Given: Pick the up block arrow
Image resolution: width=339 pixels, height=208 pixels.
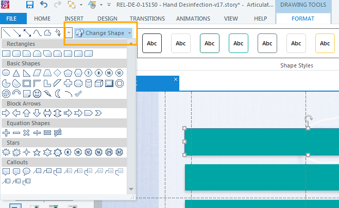Looking at the screenshot, I should pos(26,113).
